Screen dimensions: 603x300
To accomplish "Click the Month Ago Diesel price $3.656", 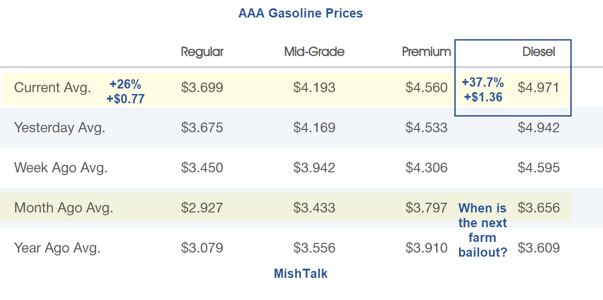I will [x=539, y=208].
